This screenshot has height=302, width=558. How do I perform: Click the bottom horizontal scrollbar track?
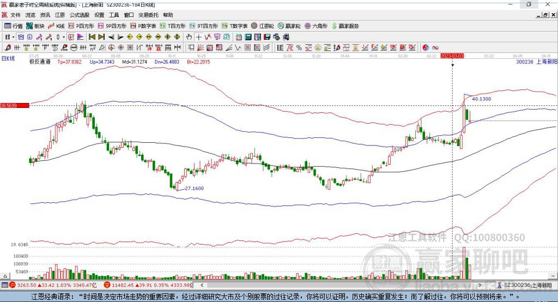point(342,285)
